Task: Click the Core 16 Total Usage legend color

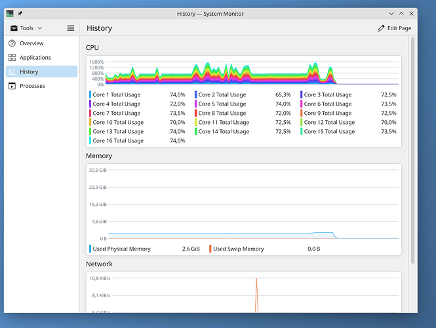Action: click(90, 140)
